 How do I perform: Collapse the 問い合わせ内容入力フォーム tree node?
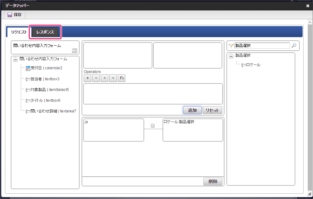coord(15,60)
